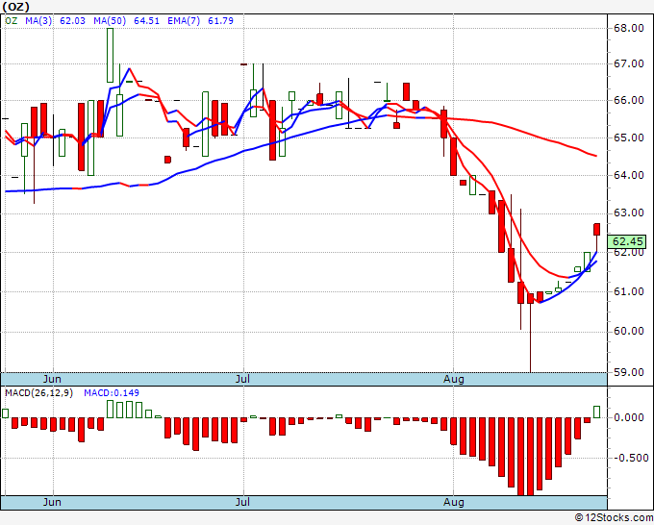Select the MA(3) legend label
Viewport: 654px width, 525px height.
click(38, 20)
